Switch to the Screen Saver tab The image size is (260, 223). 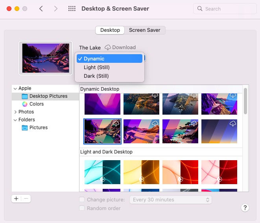click(145, 30)
